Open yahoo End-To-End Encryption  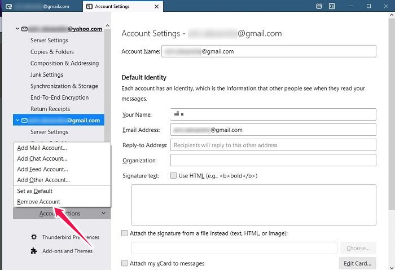[59, 98]
